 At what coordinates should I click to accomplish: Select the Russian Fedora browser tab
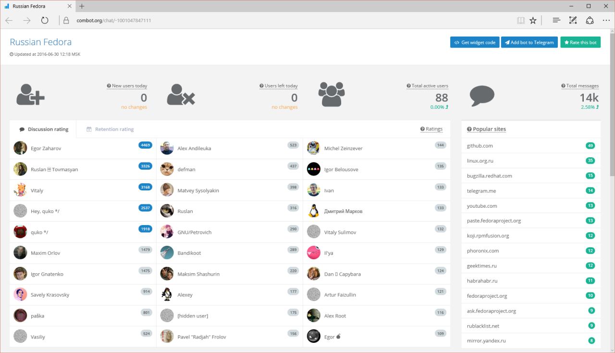[x=38, y=6]
